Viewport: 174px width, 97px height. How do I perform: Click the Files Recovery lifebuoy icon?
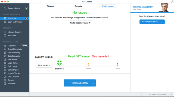coord(5,53)
